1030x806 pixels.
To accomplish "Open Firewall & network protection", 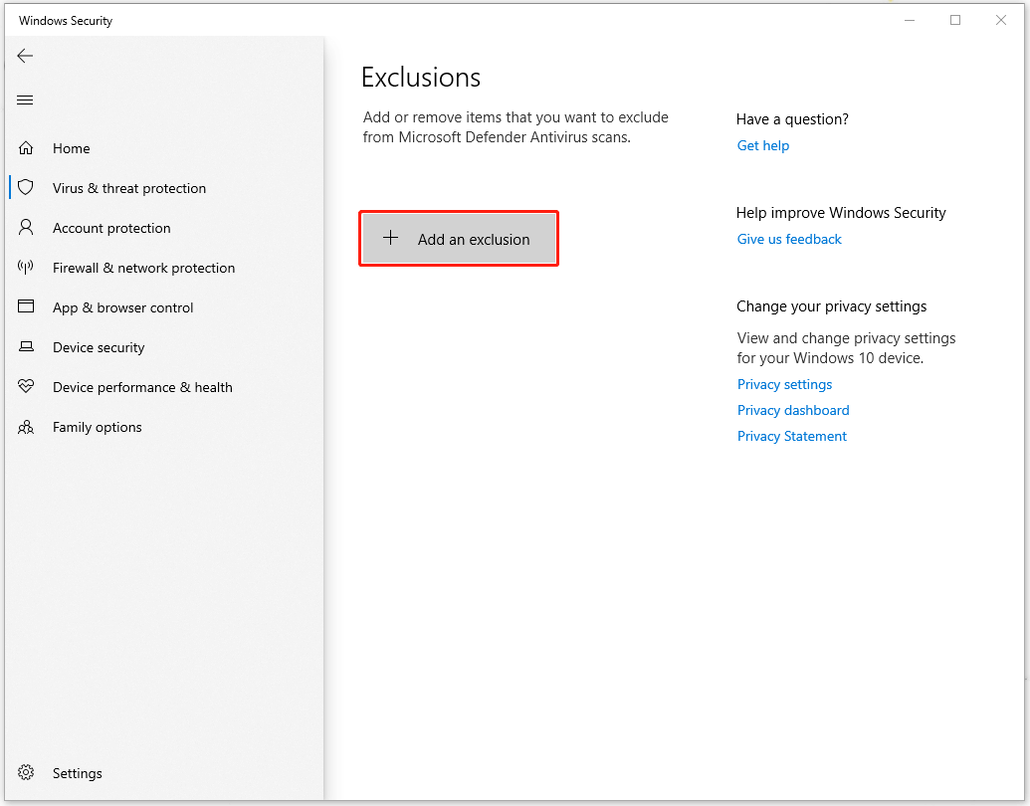I will tap(143, 267).
